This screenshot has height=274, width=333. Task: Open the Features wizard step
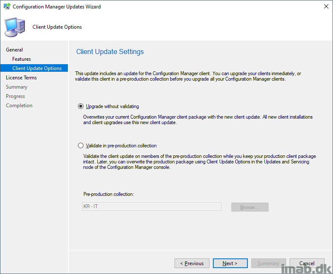coord(21,59)
